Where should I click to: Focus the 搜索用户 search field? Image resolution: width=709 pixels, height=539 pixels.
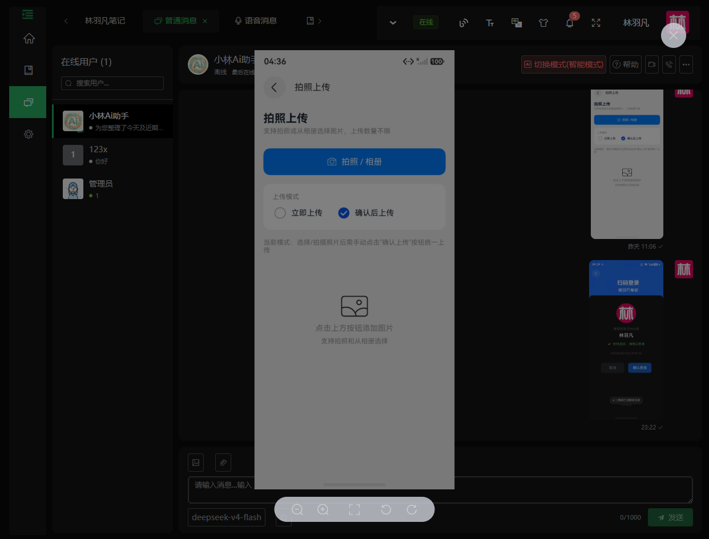pos(112,83)
